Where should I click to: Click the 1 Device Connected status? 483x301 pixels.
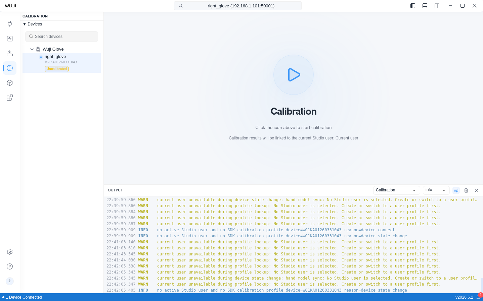22,297
